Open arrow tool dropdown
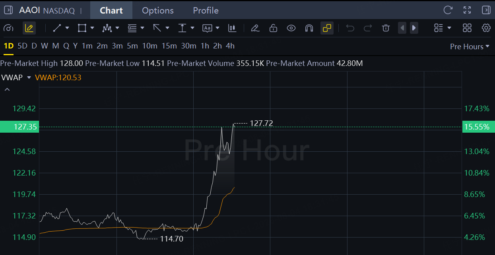This screenshot has width=495, height=255. pos(167,28)
